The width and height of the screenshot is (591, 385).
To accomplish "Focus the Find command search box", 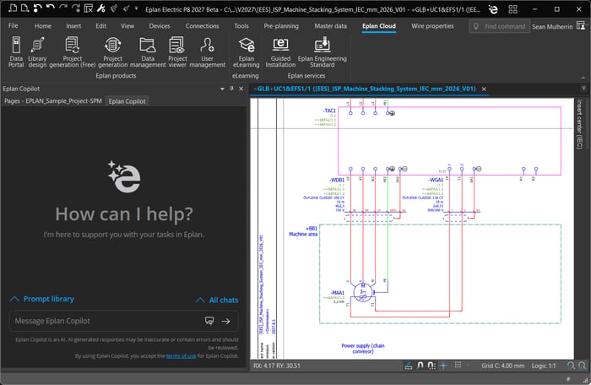I will tap(500, 26).
